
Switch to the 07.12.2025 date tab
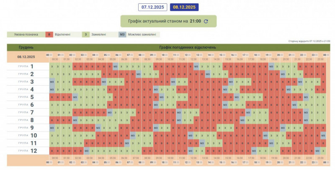pos(152,7)
